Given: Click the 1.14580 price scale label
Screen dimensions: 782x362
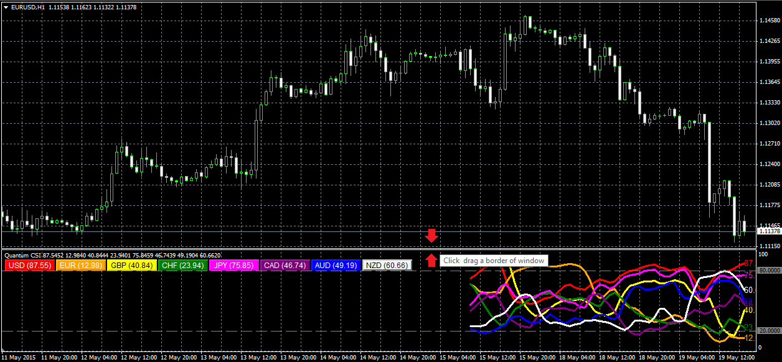Looking at the screenshot, I should pyautogui.click(x=769, y=21).
